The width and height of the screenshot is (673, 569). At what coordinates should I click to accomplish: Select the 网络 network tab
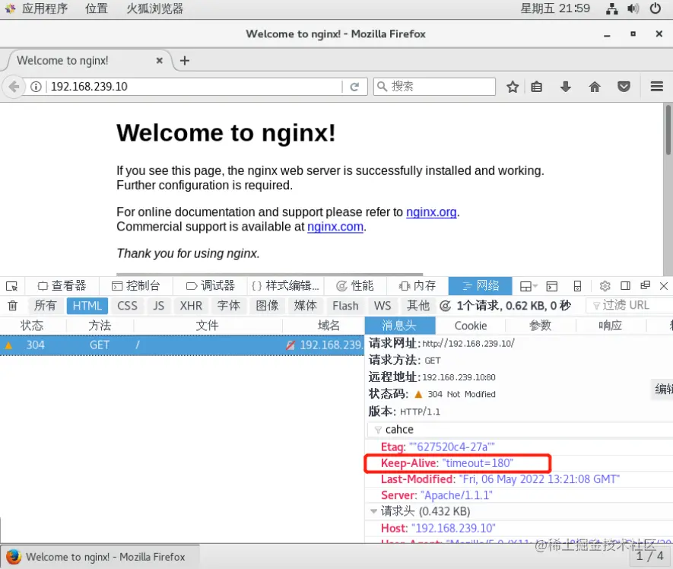pos(481,286)
